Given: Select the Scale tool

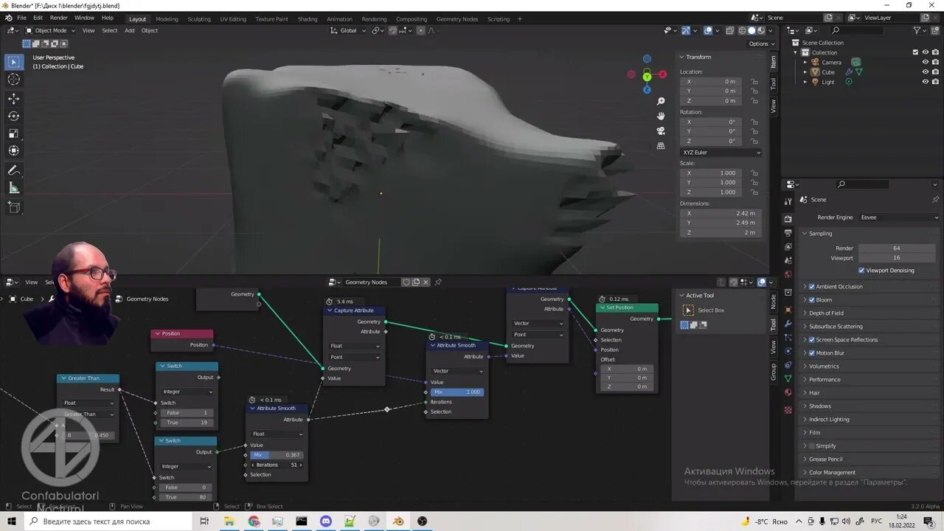Looking at the screenshot, I should pyautogui.click(x=14, y=133).
